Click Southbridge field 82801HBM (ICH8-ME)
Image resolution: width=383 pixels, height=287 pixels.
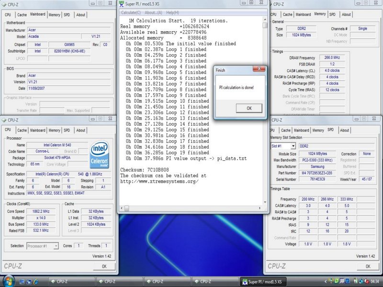point(69,51)
